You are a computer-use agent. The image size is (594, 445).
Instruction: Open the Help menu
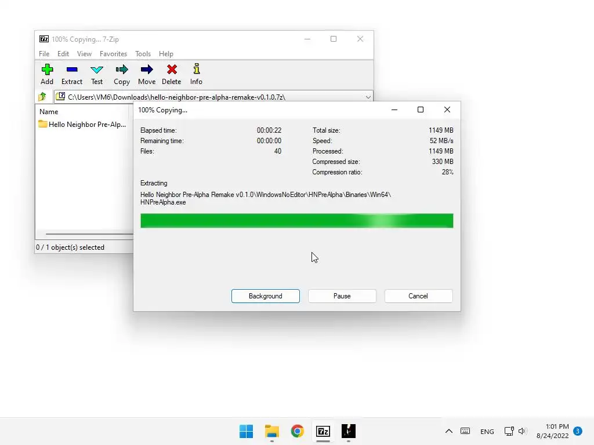pos(166,54)
